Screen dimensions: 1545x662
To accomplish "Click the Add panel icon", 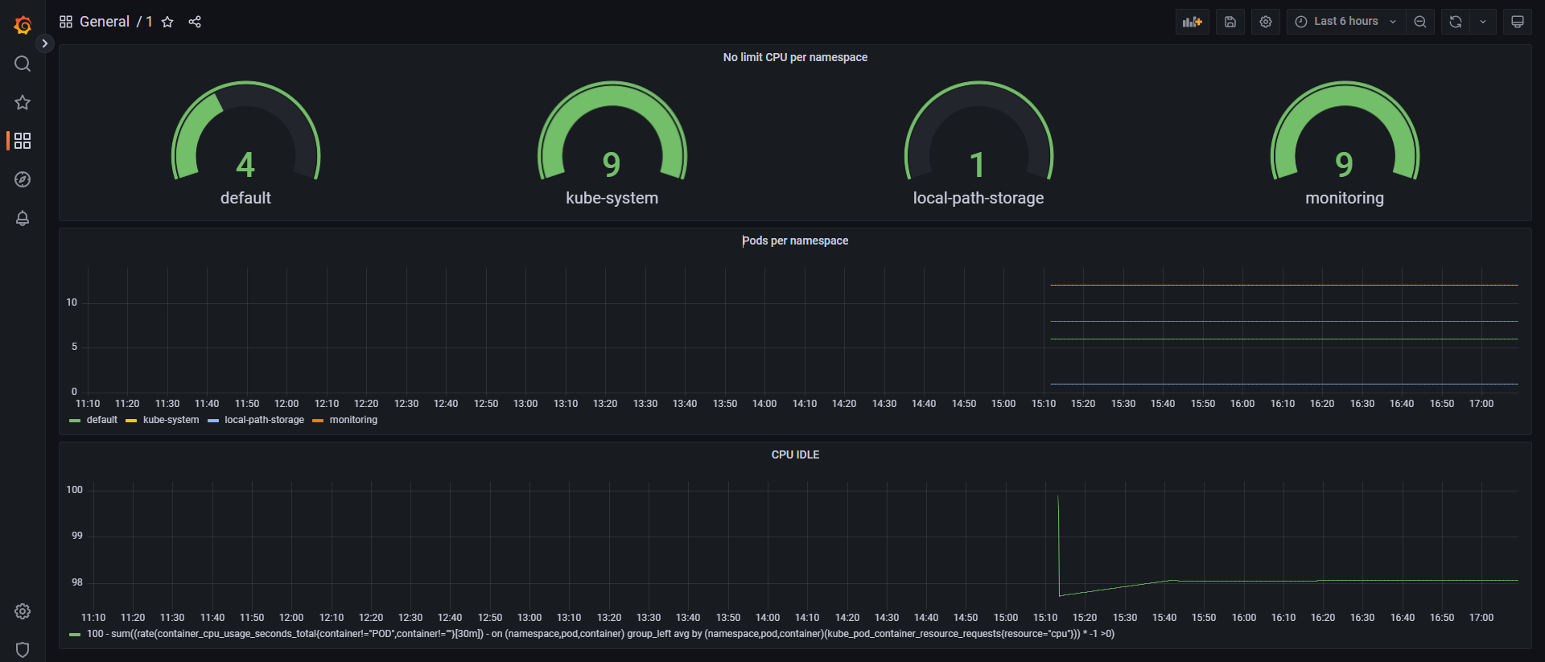I will (x=1193, y=22).
